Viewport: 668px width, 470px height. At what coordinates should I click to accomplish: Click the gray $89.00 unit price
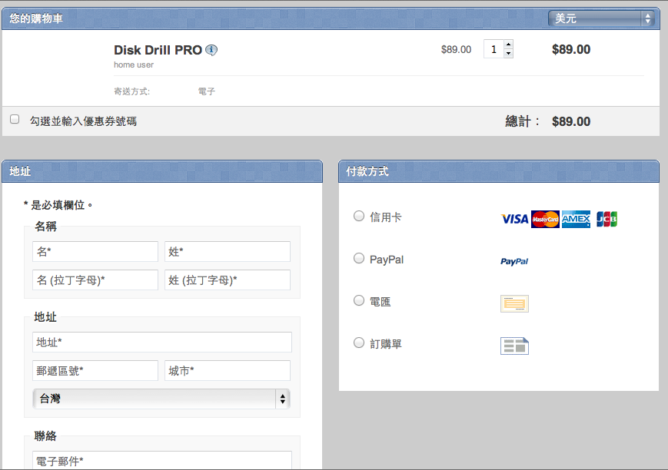[456, 49]
